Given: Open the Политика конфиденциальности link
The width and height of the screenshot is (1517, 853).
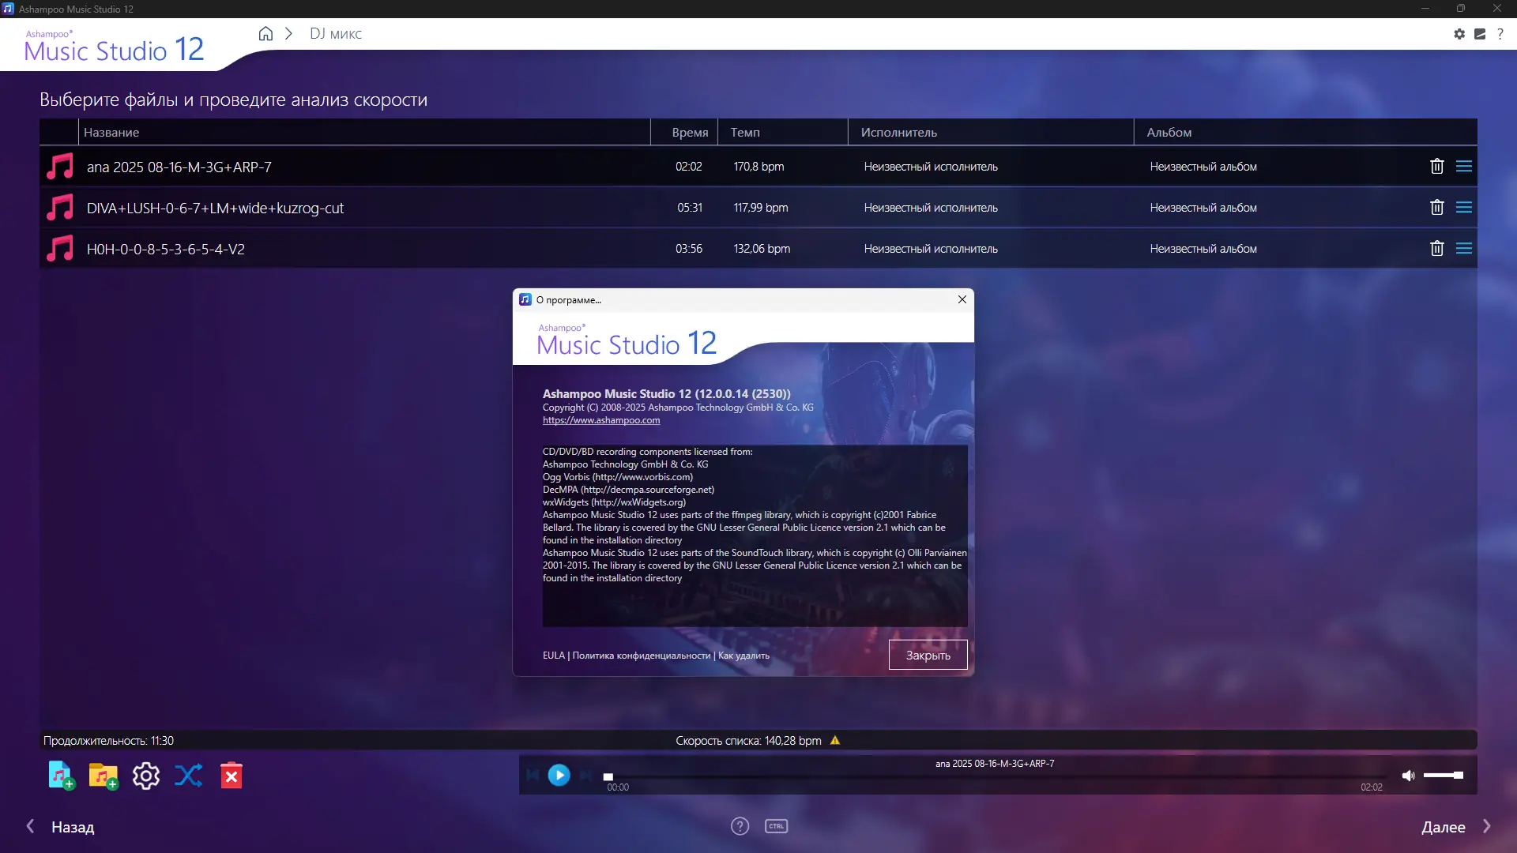Looking at the screenshot, I should click(641, 656).
